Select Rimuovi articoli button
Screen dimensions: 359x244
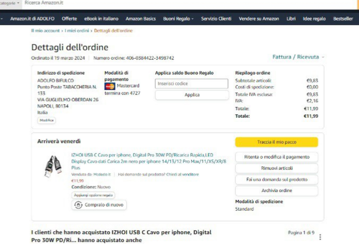pyautogui.click(x=276, y=168)
